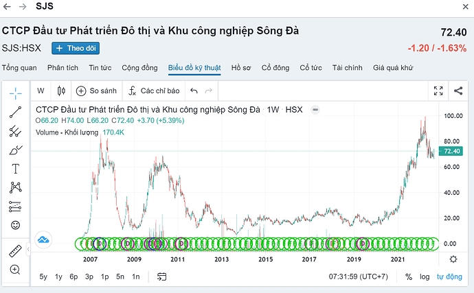Choose the pitchfork drawing tool
This screenshot has width=474, height=293.
pyautogui.click(x=15, y=132)
